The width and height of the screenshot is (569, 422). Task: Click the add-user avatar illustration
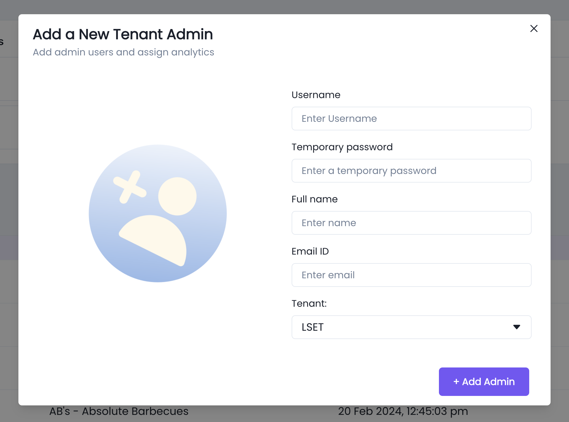pos(158,213)
